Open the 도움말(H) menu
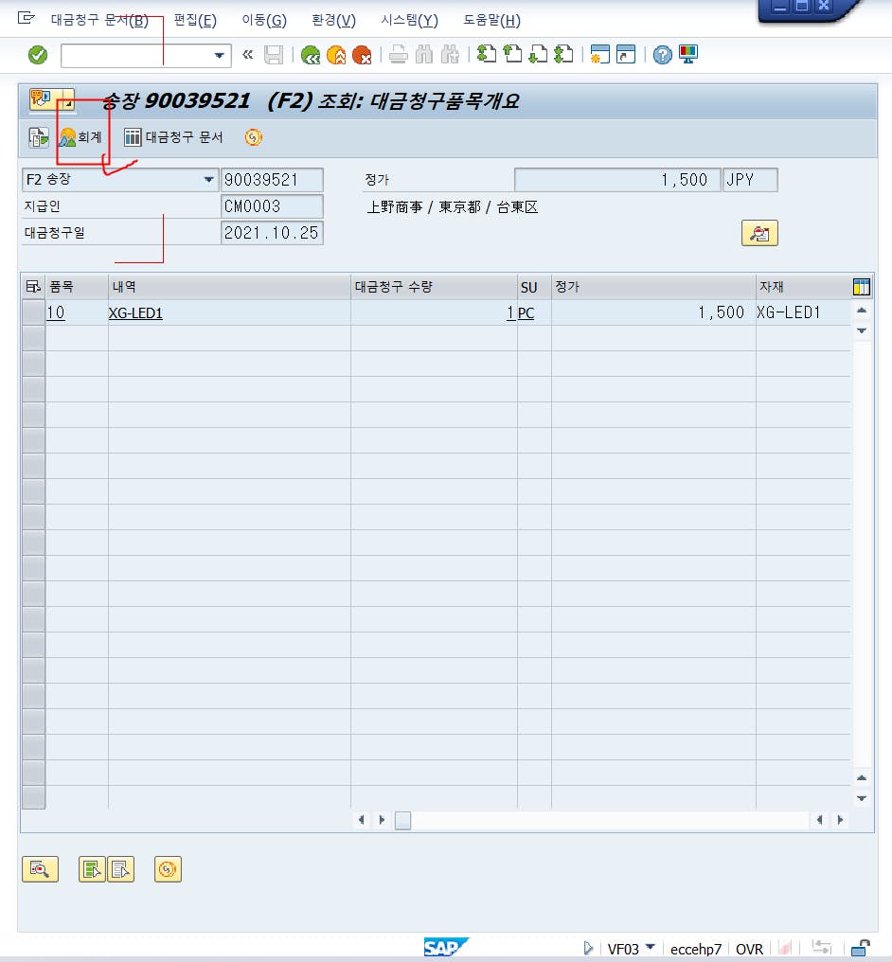The width and height of the screenshot is (892, 962). pyautogui.click(x=491, y=20)
